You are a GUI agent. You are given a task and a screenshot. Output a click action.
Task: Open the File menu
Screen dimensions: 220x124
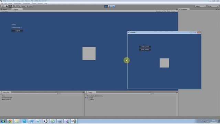point(2,3)
